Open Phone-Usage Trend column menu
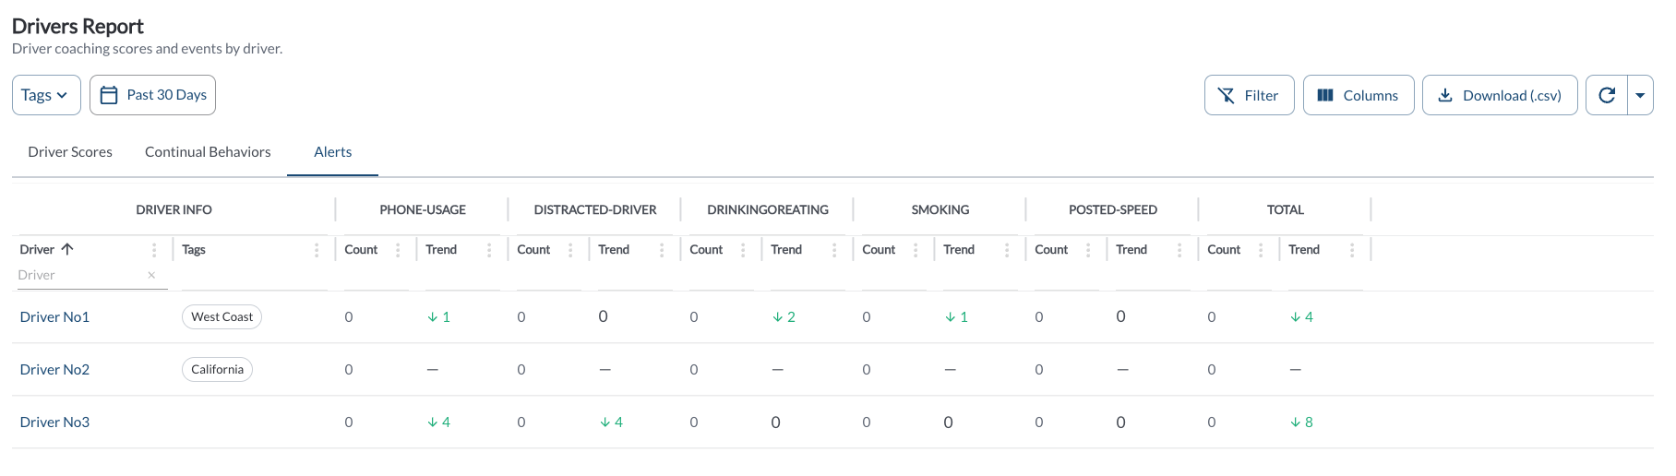This screenshot has width=1676, height=476. pos(489,250)
